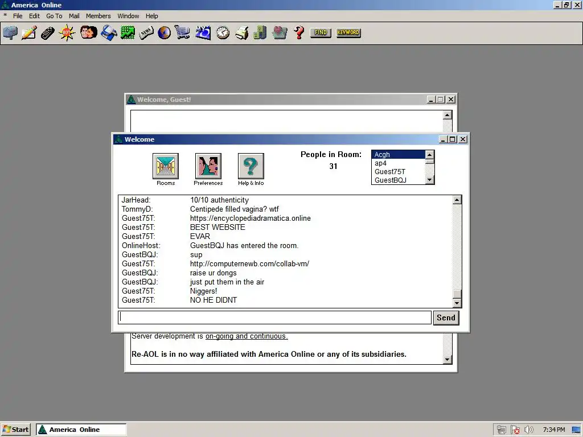Click the computernewb.com/collab-vm URL text

(249, 264)
